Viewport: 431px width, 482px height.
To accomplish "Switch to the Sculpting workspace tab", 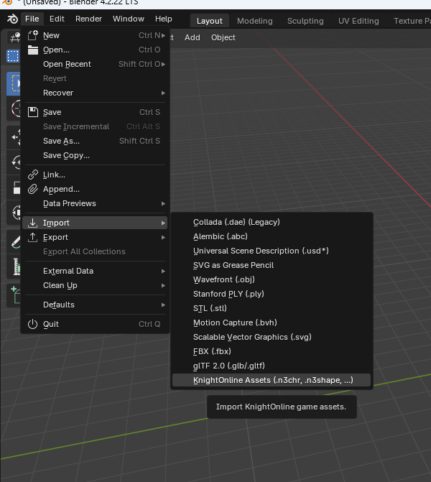I will tap(305, 21).
